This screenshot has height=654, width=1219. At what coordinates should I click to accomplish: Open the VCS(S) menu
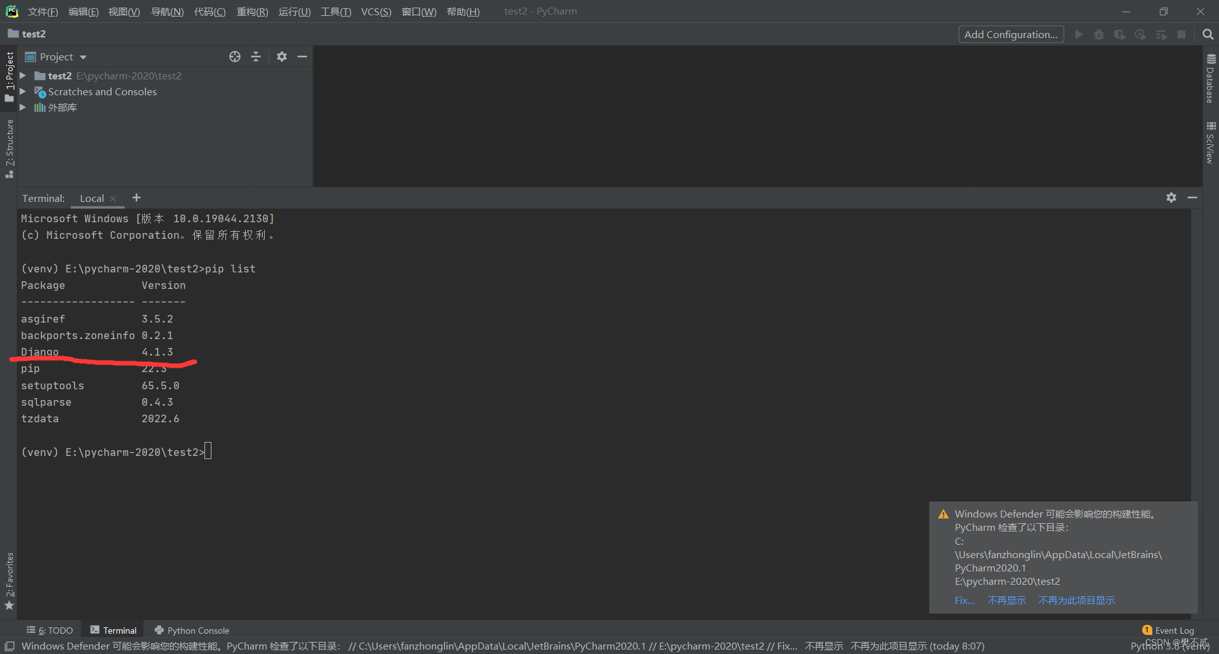pos(376,11)
